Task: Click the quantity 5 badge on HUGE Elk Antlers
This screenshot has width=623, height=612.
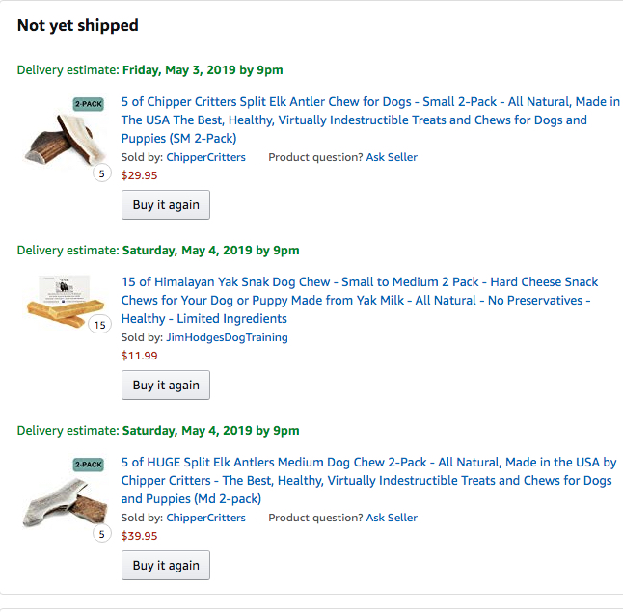Action: pyautogui.click(x=101, y=534)
